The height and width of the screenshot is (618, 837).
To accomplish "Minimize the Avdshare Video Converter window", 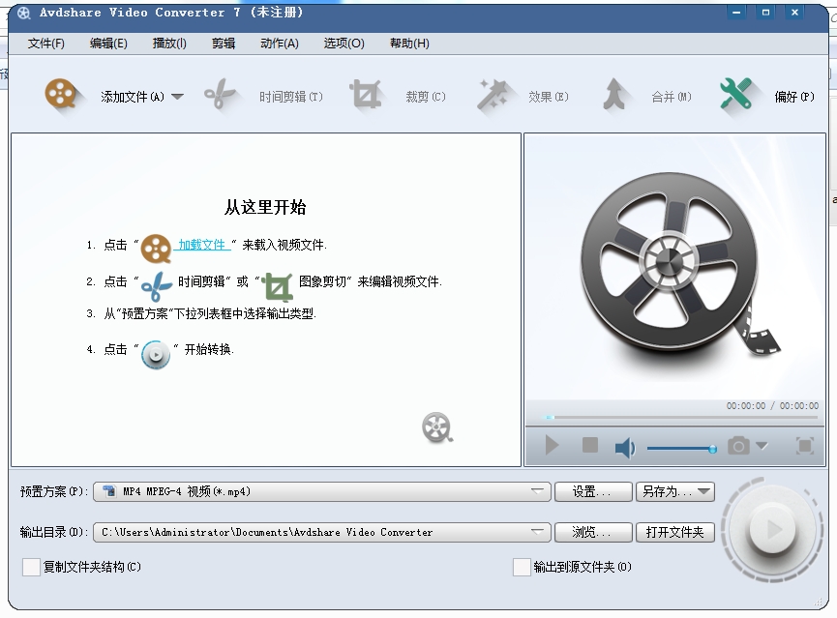I will click(x=736, y=12).
